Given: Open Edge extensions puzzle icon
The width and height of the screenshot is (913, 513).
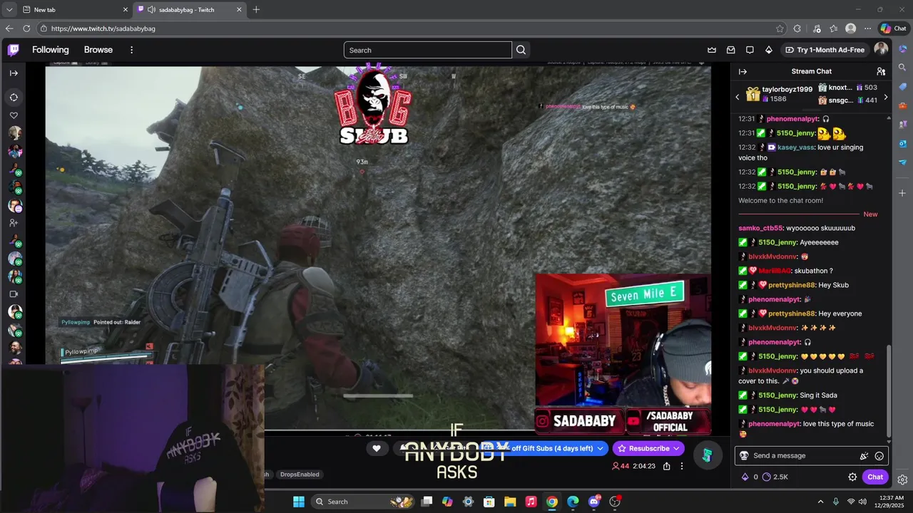Looking at the screenshot, I should pos(797,28).
